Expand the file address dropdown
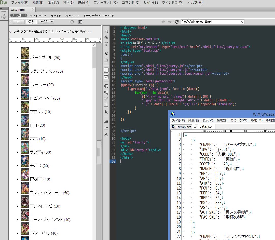Image resolution: width=275 pixels, height=240 pixels. click(x=242, y=22)
